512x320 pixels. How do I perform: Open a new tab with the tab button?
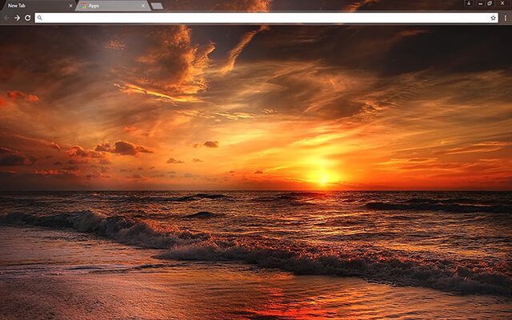[157, 6]
